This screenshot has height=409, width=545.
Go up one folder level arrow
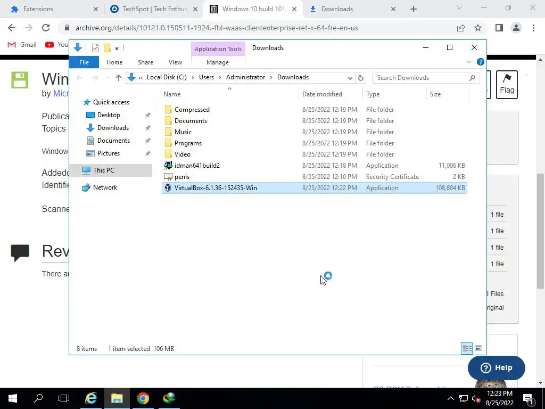tap(119, 78)
